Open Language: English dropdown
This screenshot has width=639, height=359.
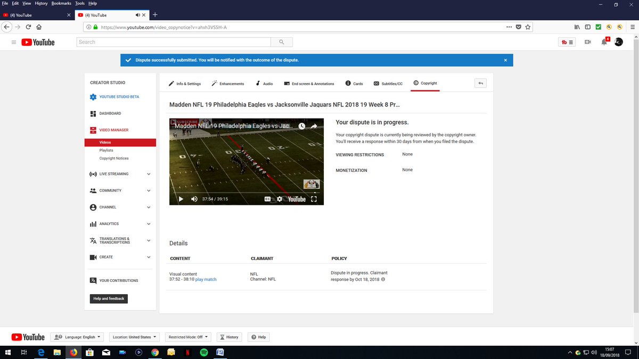pyautogui.click(x=77, y=337)
